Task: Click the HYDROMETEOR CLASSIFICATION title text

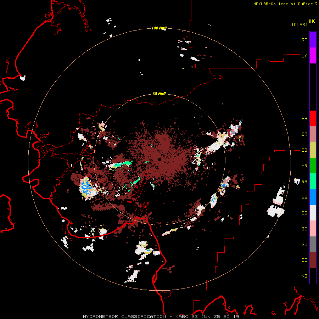Action: [124, 317]
